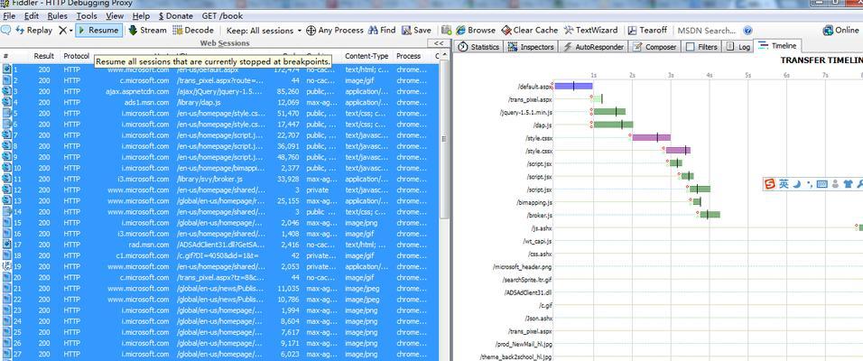The width and height of the screenshot is (863, 361).
Task: Switch to the Statistics tab
Action: point(478,47)
